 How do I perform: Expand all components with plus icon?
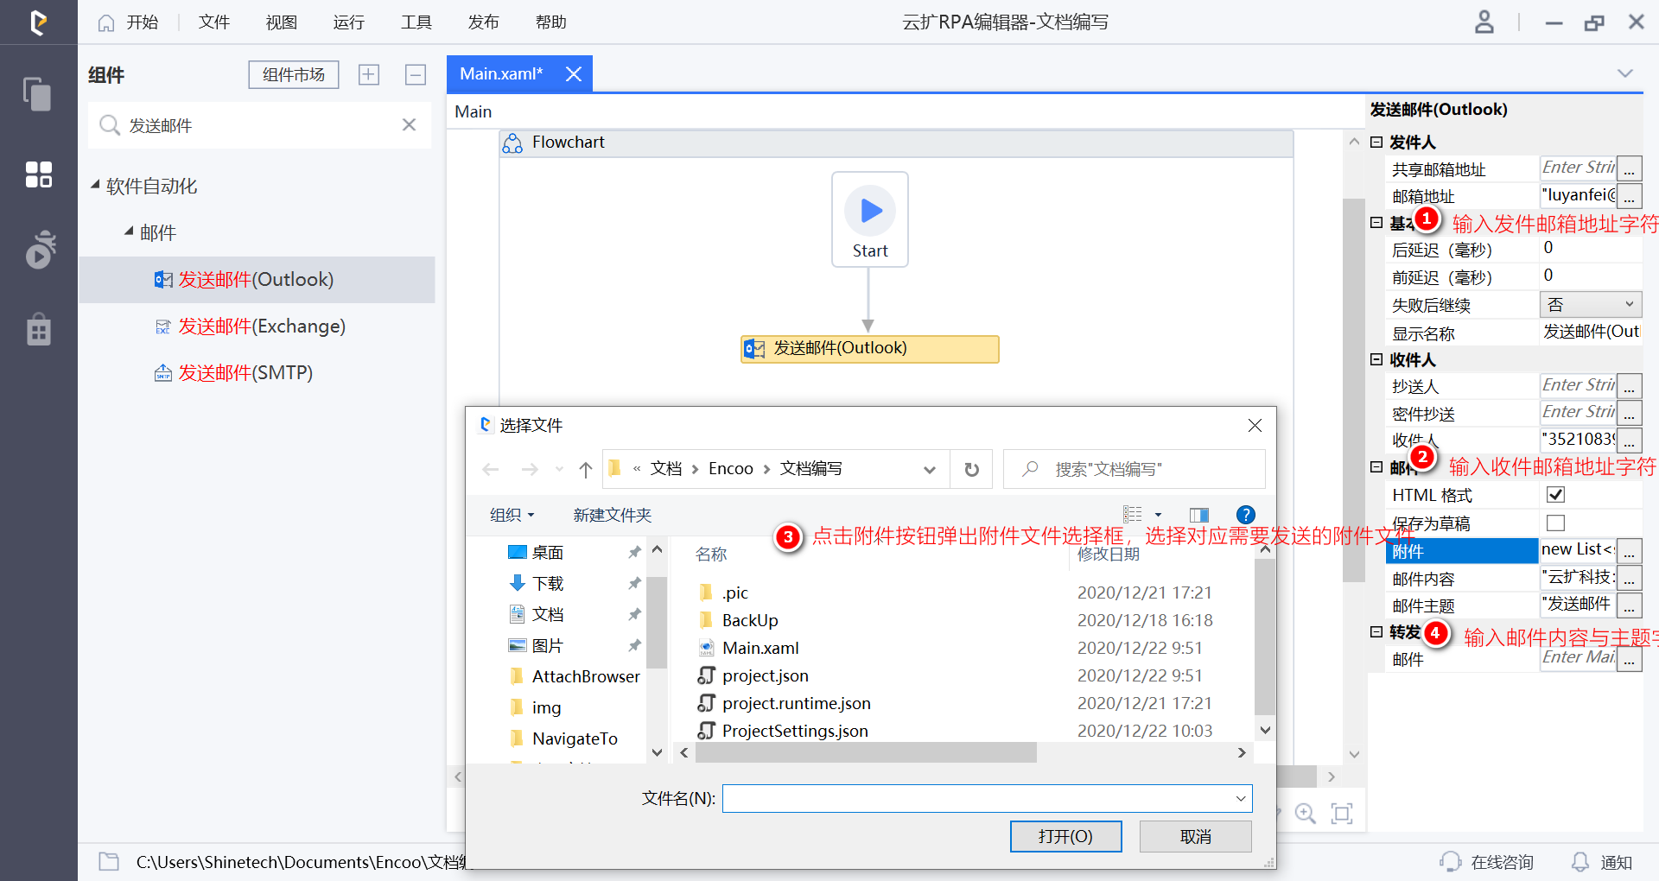pyautogui.click(x=369, y=75)
